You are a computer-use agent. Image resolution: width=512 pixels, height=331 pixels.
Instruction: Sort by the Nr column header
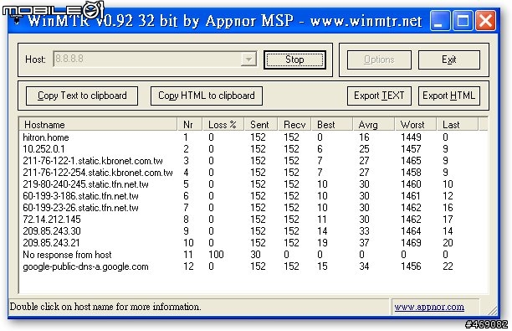point(190,125)
